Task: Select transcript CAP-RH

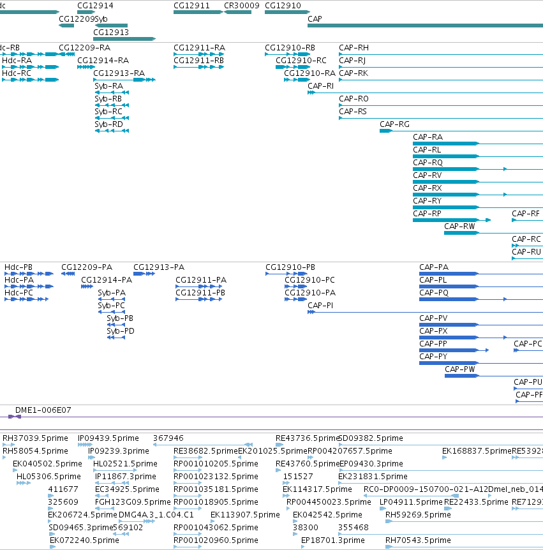Action: (441, 54)
